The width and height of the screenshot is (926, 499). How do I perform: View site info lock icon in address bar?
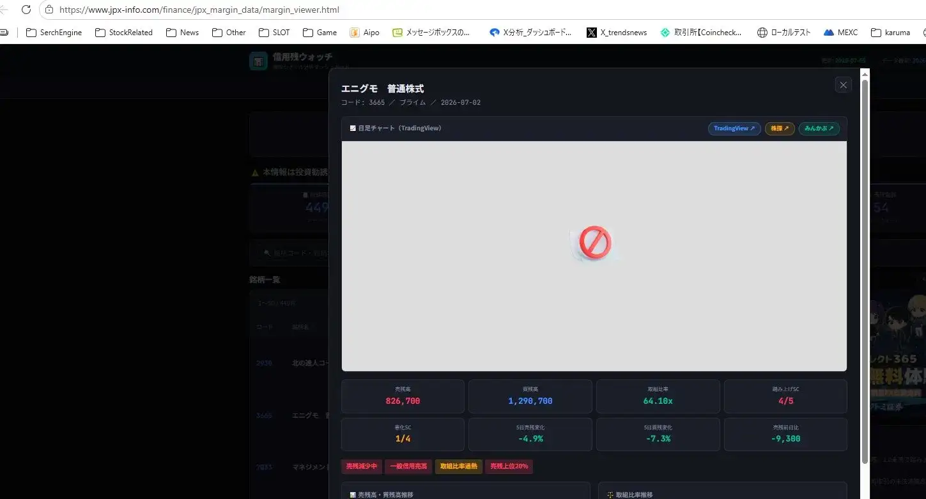tap(49, 10)
